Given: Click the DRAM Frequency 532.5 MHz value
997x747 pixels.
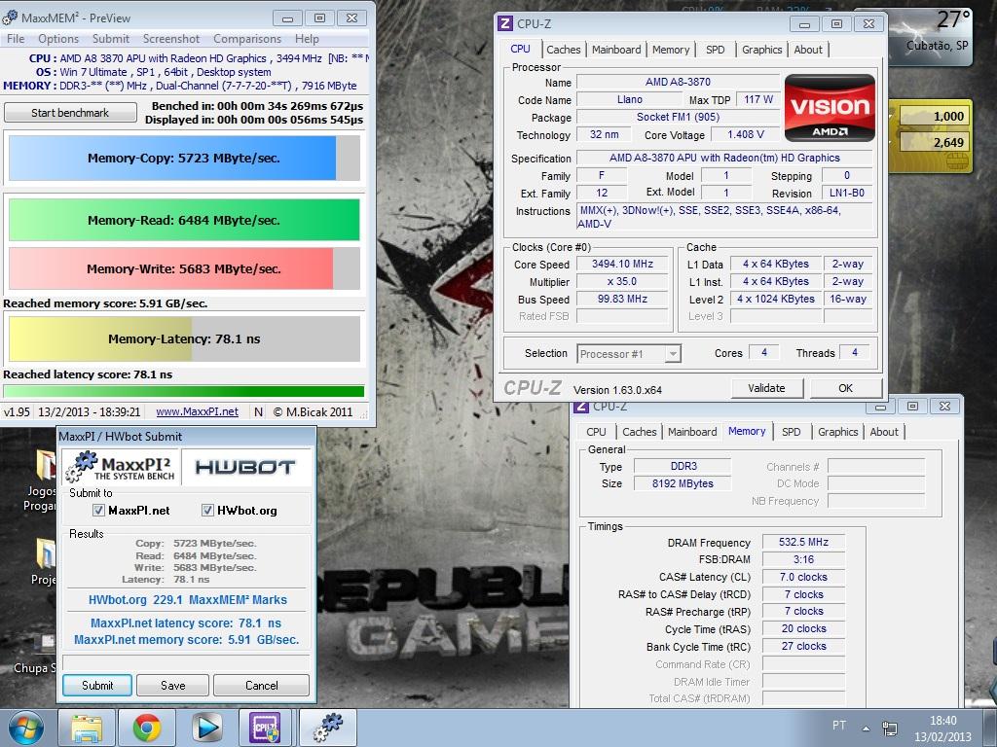Looking at the screenshot, I should [803, 542].
